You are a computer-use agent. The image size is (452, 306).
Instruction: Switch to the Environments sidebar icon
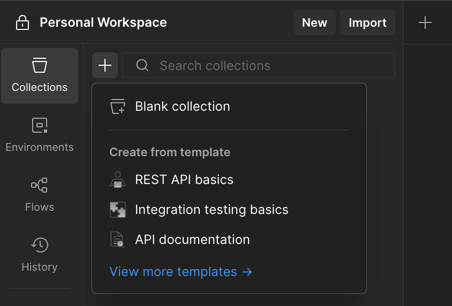(40, 135)
